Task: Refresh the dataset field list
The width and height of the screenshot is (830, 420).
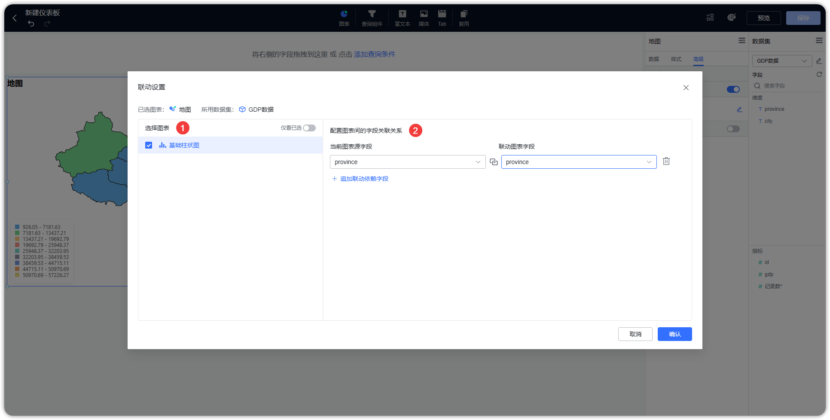Action: pos(819,74)
